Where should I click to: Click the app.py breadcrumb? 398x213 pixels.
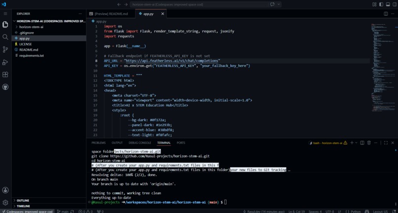coord(99,22)
